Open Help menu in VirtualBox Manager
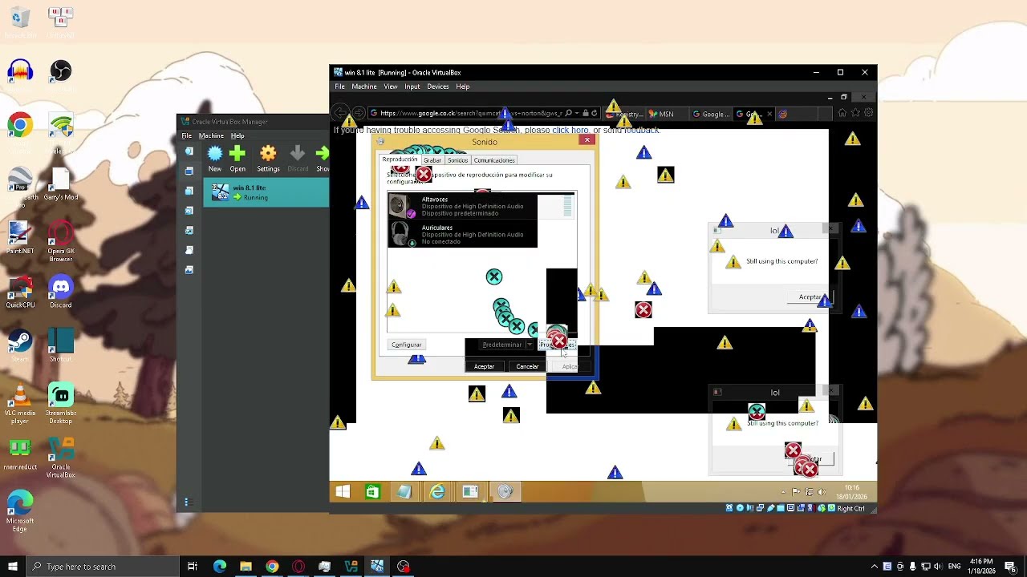 click(x=237, y=135)
